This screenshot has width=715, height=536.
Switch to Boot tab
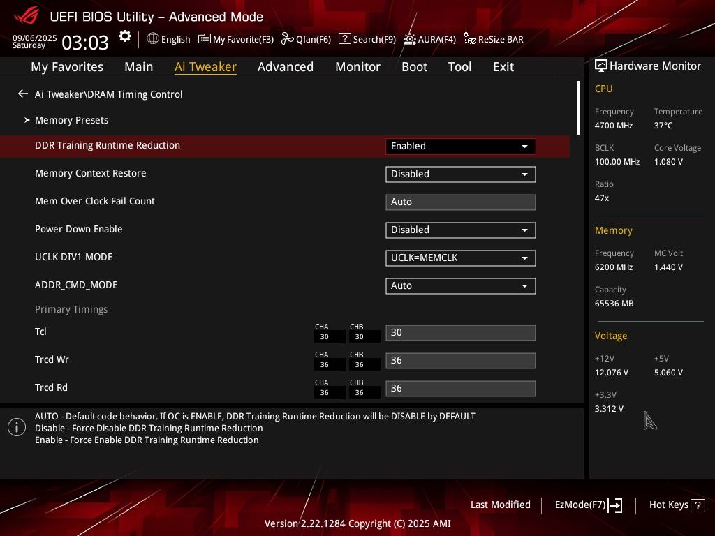coord(414,67)
